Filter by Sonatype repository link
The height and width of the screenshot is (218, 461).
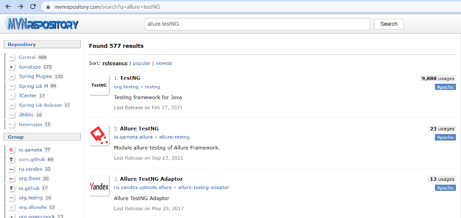pos(30,67)
